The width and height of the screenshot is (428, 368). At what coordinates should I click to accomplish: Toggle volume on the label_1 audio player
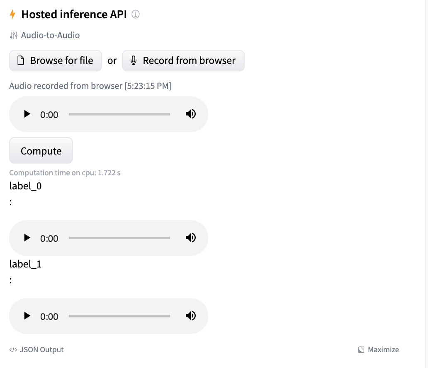pyautogui.click(x=190, y=316)
